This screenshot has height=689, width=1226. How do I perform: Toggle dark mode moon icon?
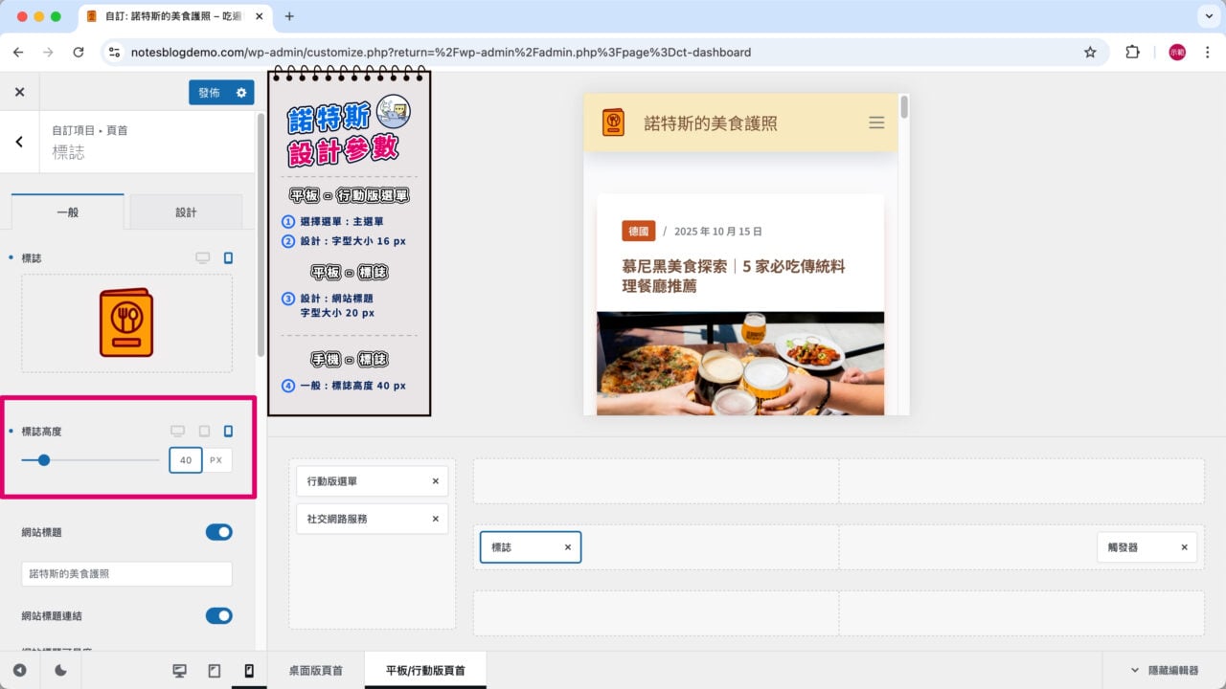(60, 671)
